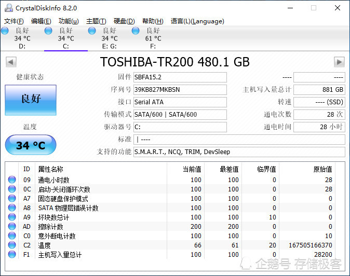The height and width of the screenshot is (276, 350).
Task: Open the 硬盘(D) menu
Action: (x=124, y=21)
